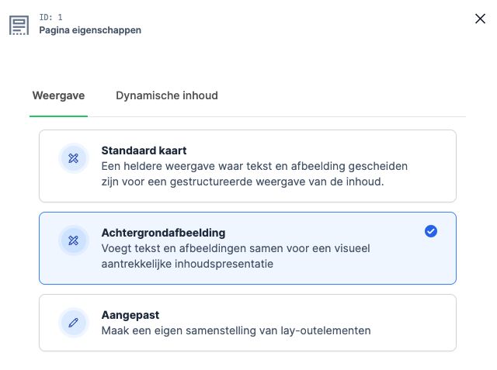Viewport: 497px width, 370px height.
Task: Open the Dynamische inhoud tab
Action: coord(166,95)
